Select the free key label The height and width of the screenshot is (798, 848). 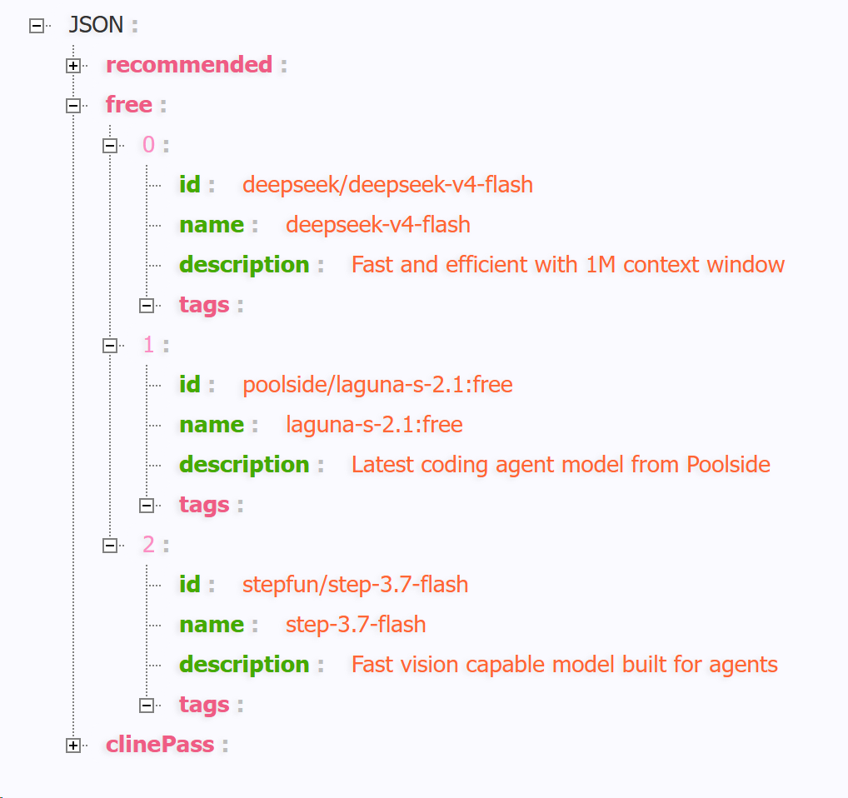pyautogui.click(x=129, y=104)
